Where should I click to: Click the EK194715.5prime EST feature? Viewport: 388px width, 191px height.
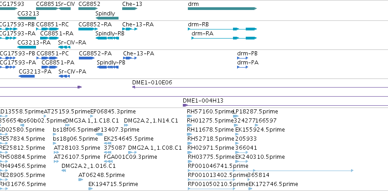pyautogui.click(x=91, y=189)
